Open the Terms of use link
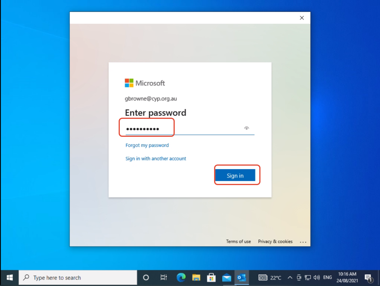 tap(238, 241)
